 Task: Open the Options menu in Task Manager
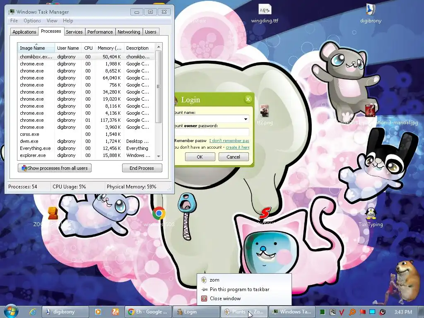click(x=32, y=21)
